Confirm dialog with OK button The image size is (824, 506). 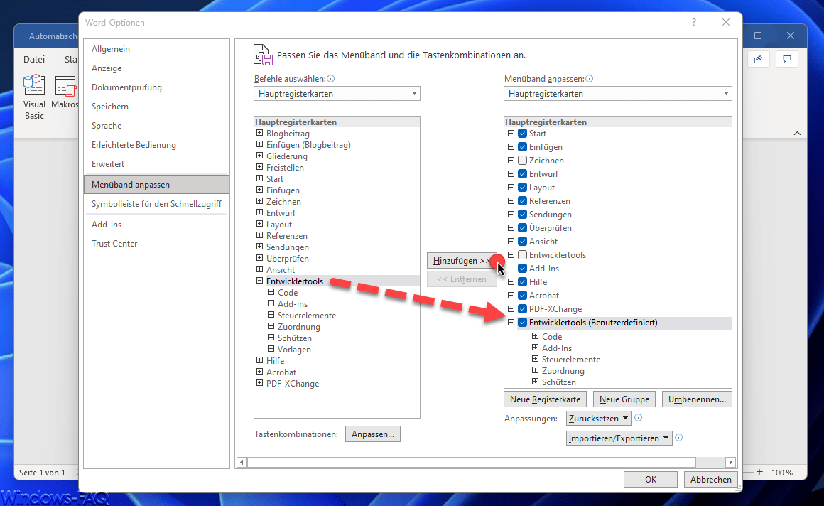pyautogui.click(x=651, y=479)
